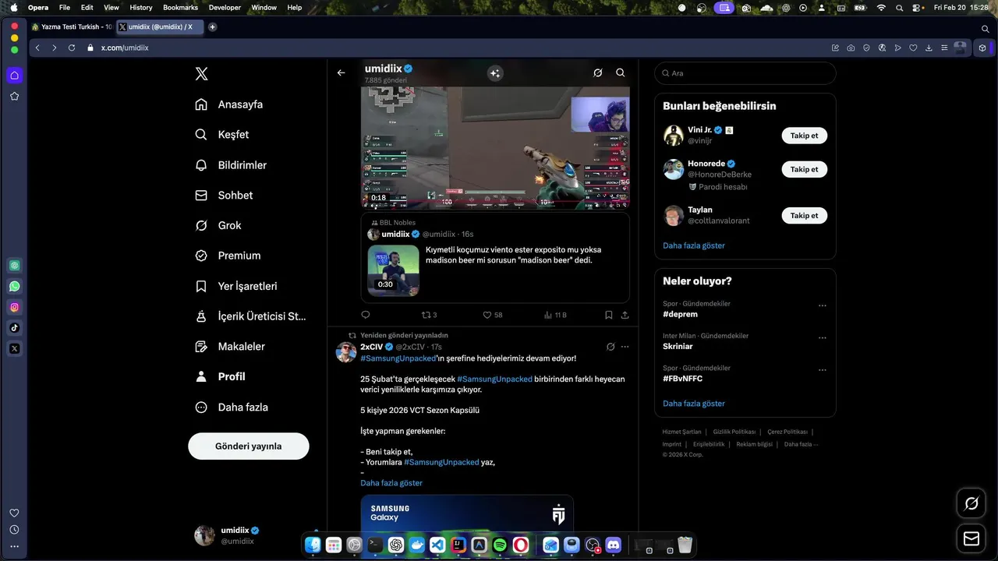
Task: Expand the Daha fazla menu
Action: point(232,407)
